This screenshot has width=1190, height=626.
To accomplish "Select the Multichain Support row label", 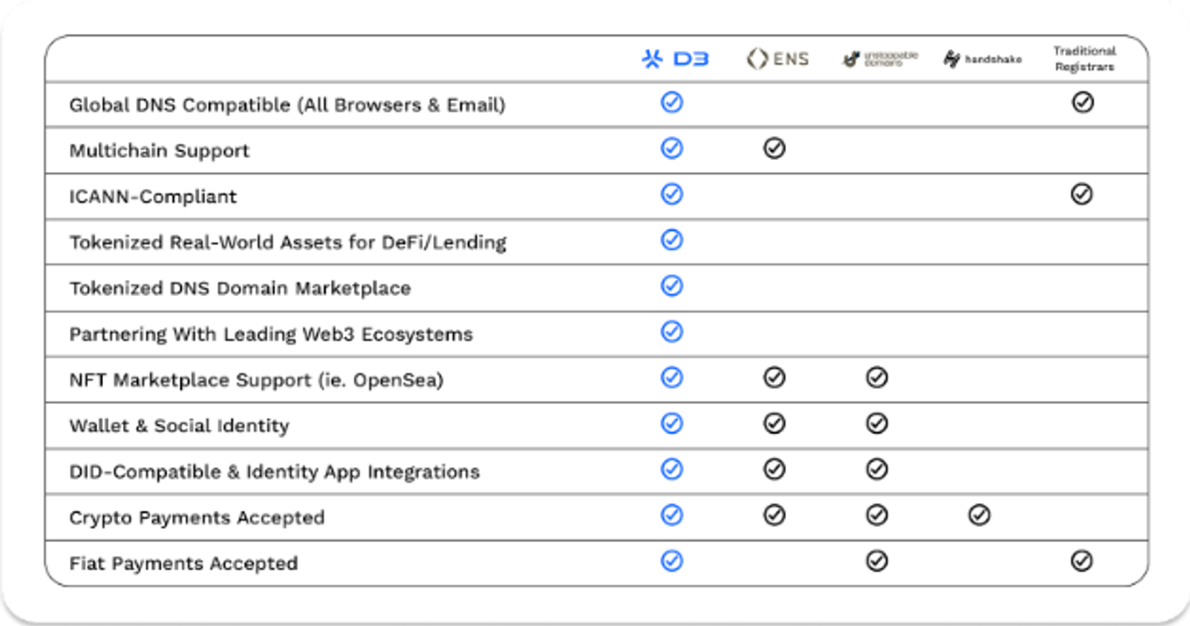I will (159, 151).
